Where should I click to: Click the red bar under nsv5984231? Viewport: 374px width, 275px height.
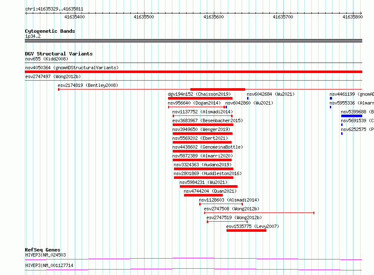[208, 186]
